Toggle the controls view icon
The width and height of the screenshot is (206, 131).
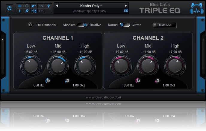(x=34, y=11)
